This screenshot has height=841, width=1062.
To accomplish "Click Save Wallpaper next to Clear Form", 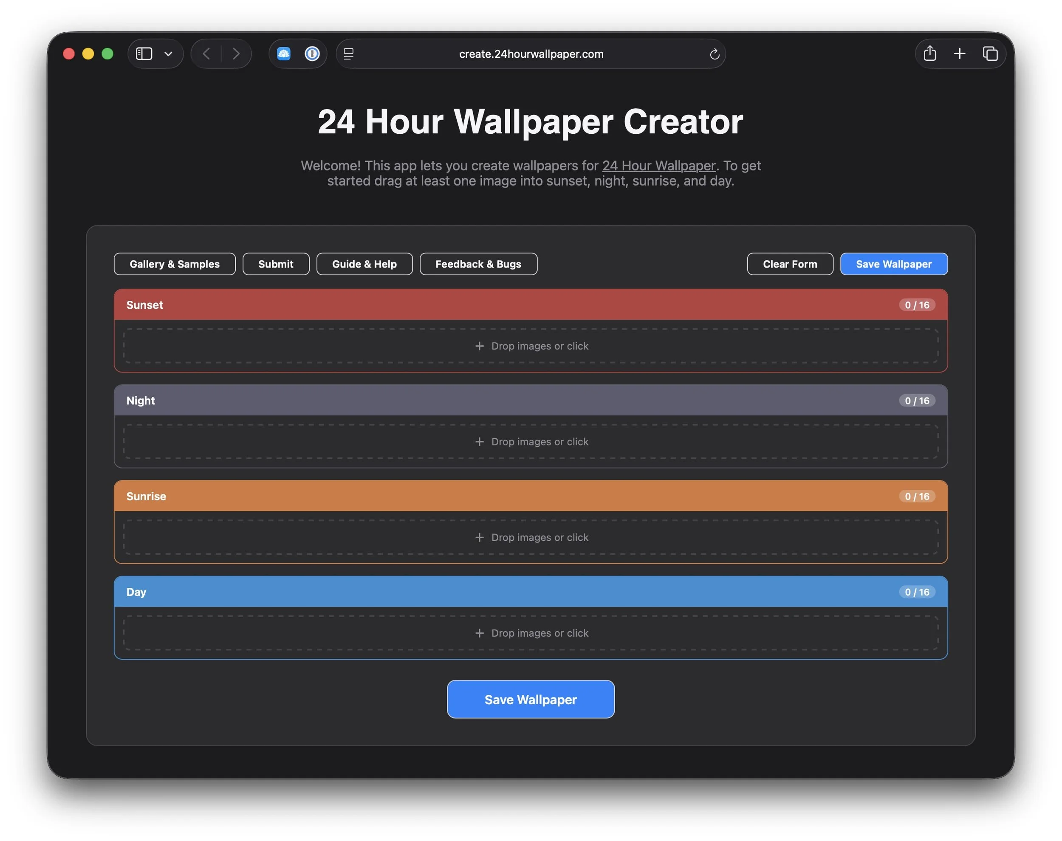I will tap(894, 264).
